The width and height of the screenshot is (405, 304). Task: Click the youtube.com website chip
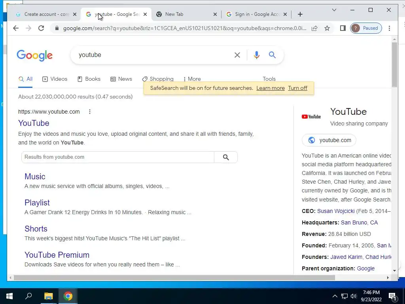pyautogui.click(x=329, y=140)
